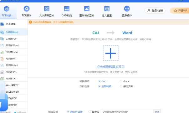Click the crown icon on 开通VIP
This screenshot has width=189, height=113.
pyautogui.click(x=175, y=11)
